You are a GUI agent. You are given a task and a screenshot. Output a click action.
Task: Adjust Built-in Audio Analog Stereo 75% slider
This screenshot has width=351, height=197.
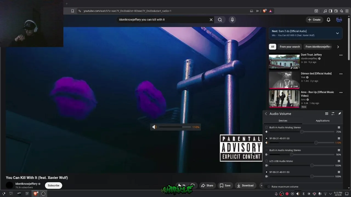tap(302, 132)
